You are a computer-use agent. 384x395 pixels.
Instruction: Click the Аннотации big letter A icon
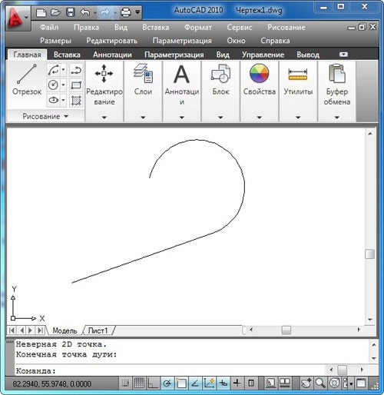click(x=181, y=74)
